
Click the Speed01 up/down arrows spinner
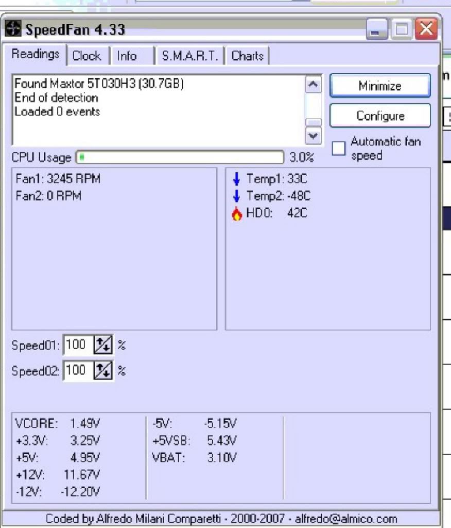[x=103, y=345]
